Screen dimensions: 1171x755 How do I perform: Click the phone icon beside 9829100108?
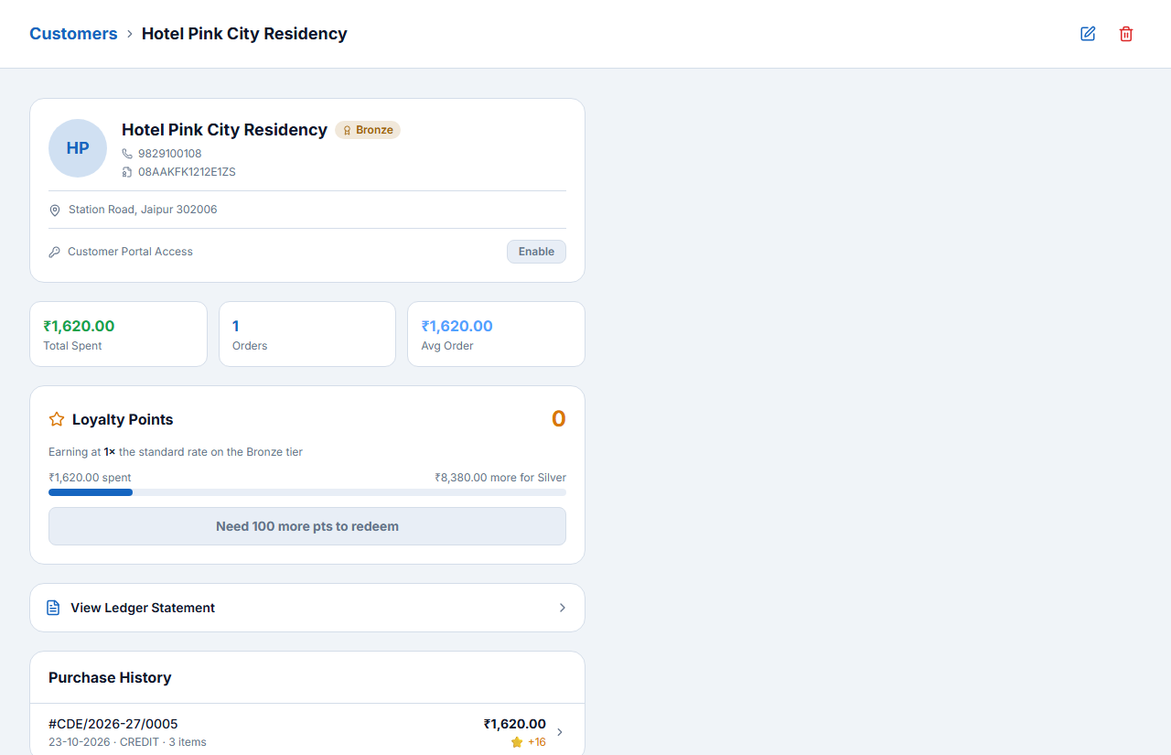coord(127,154)
